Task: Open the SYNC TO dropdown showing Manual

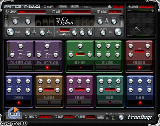Action: coord(45,117)
